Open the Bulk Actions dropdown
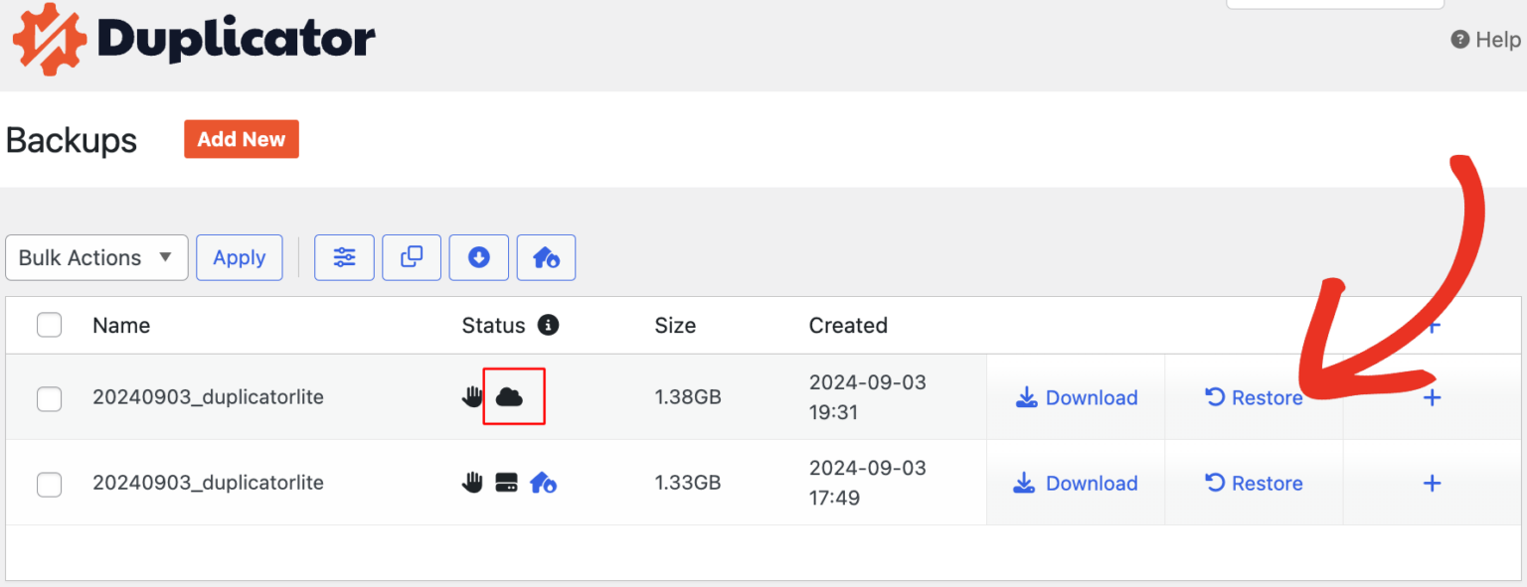Image resolution: width=1527 pixels, height=587 pixels. coord(96,257)
